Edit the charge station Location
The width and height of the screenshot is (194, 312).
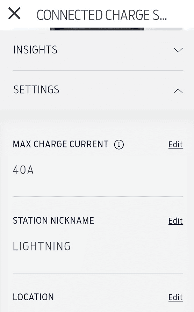[176, 297]
